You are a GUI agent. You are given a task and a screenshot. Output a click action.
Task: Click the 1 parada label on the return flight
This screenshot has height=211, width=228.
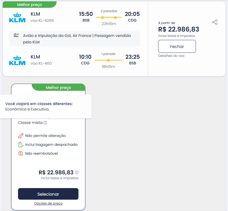108,54
